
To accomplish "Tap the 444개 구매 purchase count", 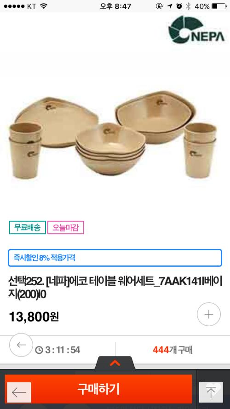I will pos(172,350).
